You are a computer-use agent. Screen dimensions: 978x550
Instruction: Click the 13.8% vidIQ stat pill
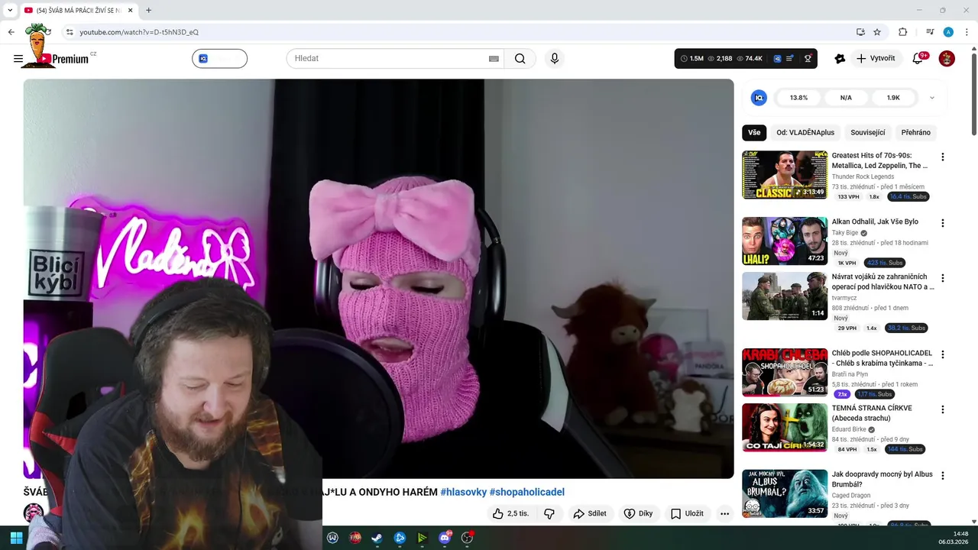798,98
